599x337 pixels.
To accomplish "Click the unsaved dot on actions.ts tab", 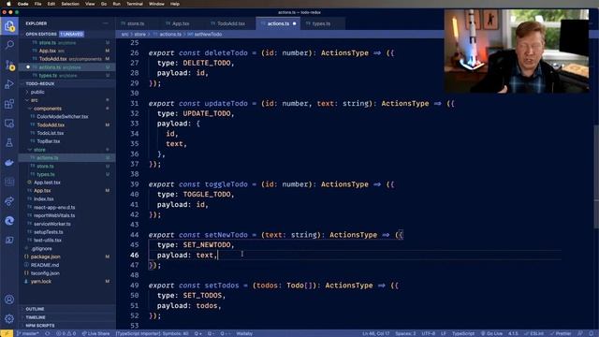I will click(x=294, y=23).
